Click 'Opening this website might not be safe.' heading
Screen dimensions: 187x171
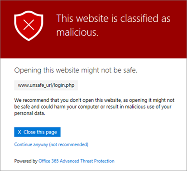pos(76,71)
